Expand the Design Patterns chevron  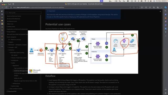[6, 32]
